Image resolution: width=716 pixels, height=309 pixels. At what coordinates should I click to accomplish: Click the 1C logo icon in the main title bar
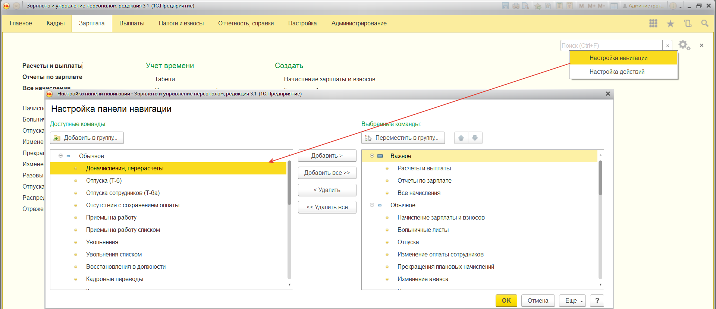coord(6,6)
